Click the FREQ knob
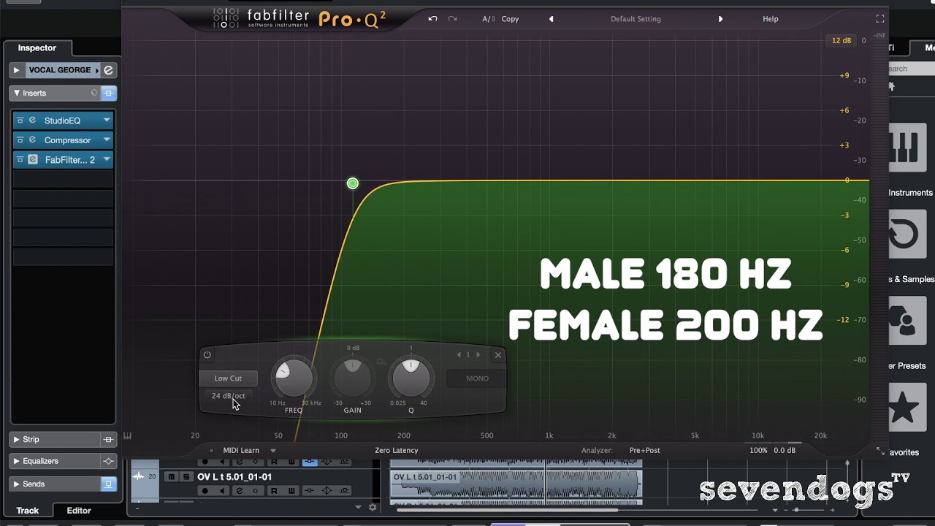The height and width of the screenshot is (526, 935). click(294, 378)
